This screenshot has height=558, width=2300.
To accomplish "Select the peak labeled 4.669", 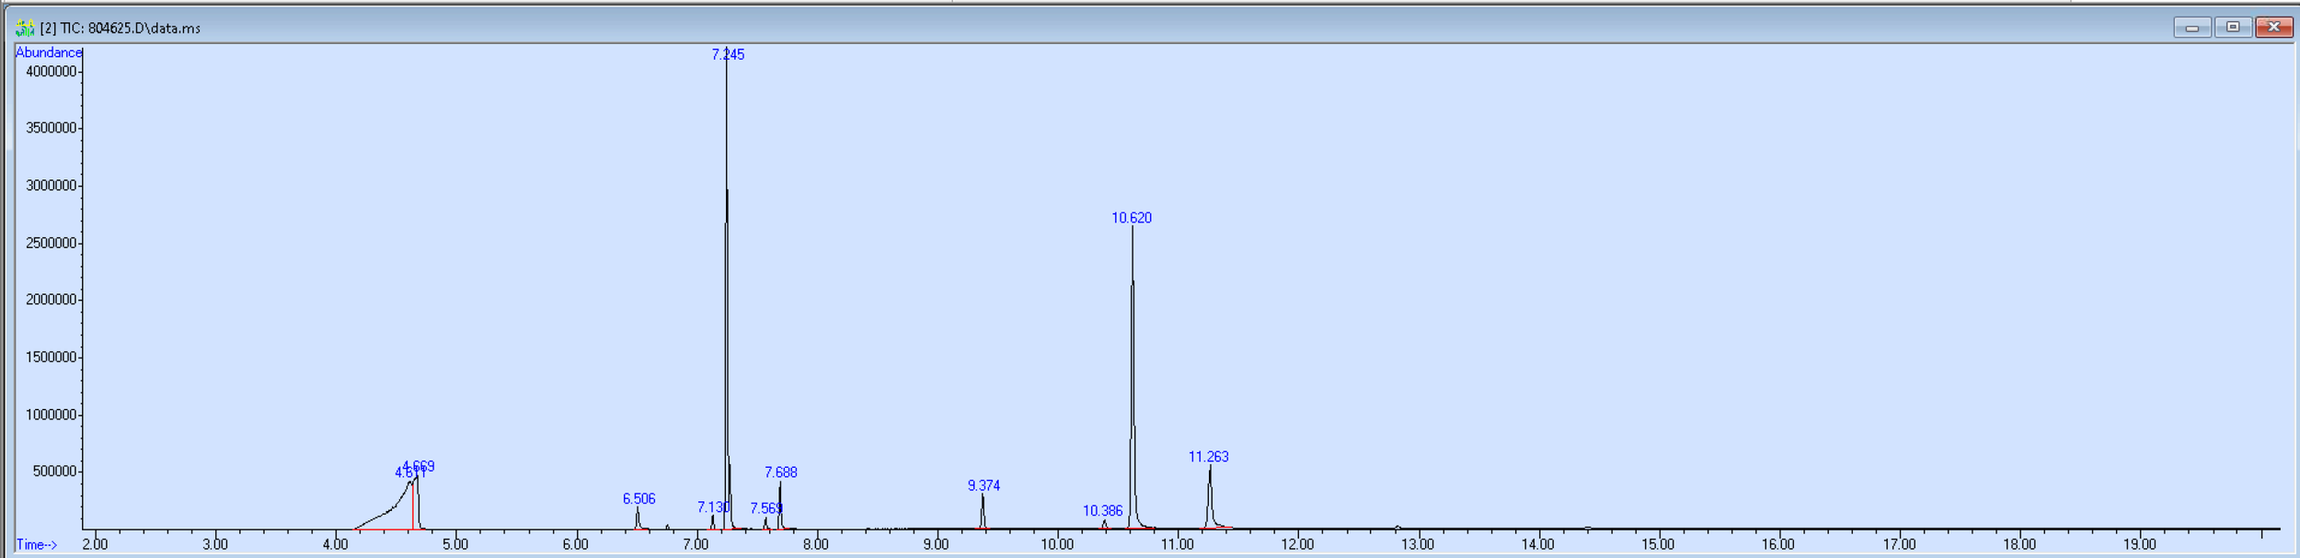I will point(420,467).
